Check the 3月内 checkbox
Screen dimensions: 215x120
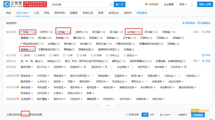point(21,55)
